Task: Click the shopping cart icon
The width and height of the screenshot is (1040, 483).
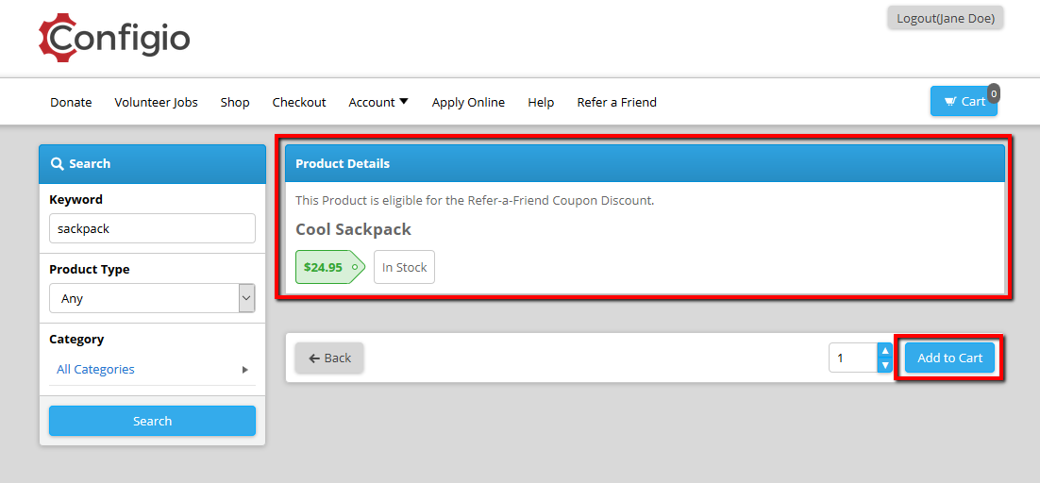Action: point(949,101)
